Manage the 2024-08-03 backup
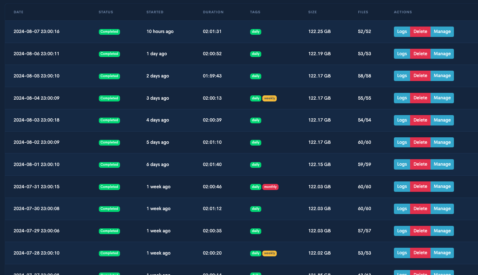Viewport: 478px width, 275px height. (442, 120)
